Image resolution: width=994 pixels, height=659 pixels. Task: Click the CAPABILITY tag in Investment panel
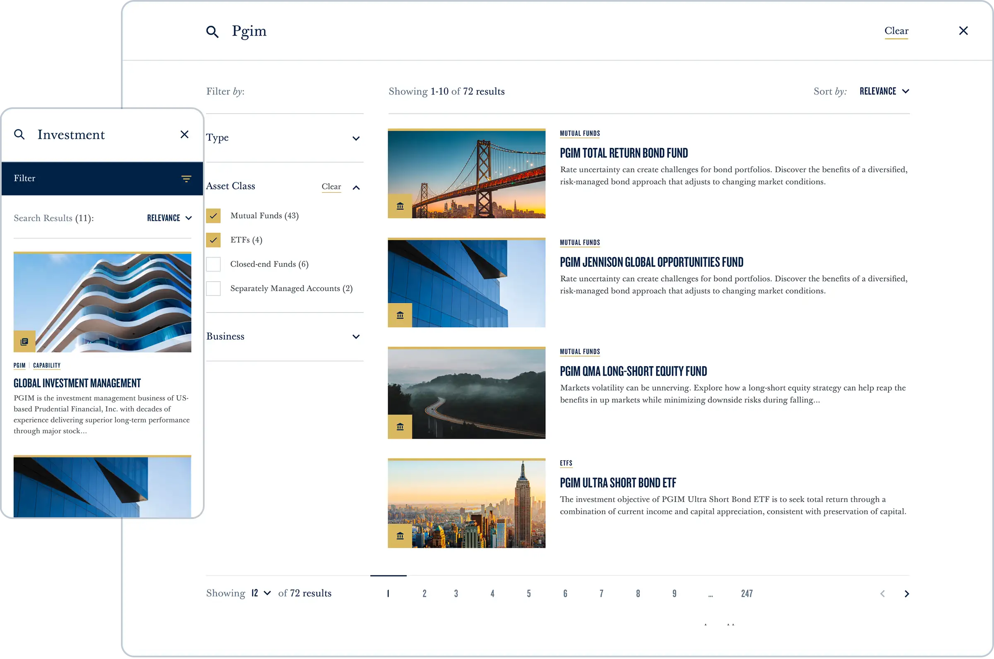(47, 366)
